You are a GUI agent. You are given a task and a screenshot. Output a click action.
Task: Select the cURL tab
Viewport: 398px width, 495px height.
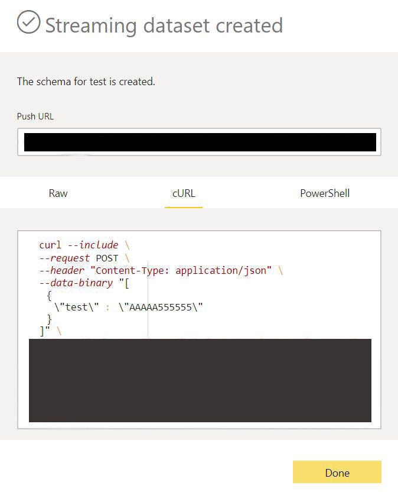184,193
